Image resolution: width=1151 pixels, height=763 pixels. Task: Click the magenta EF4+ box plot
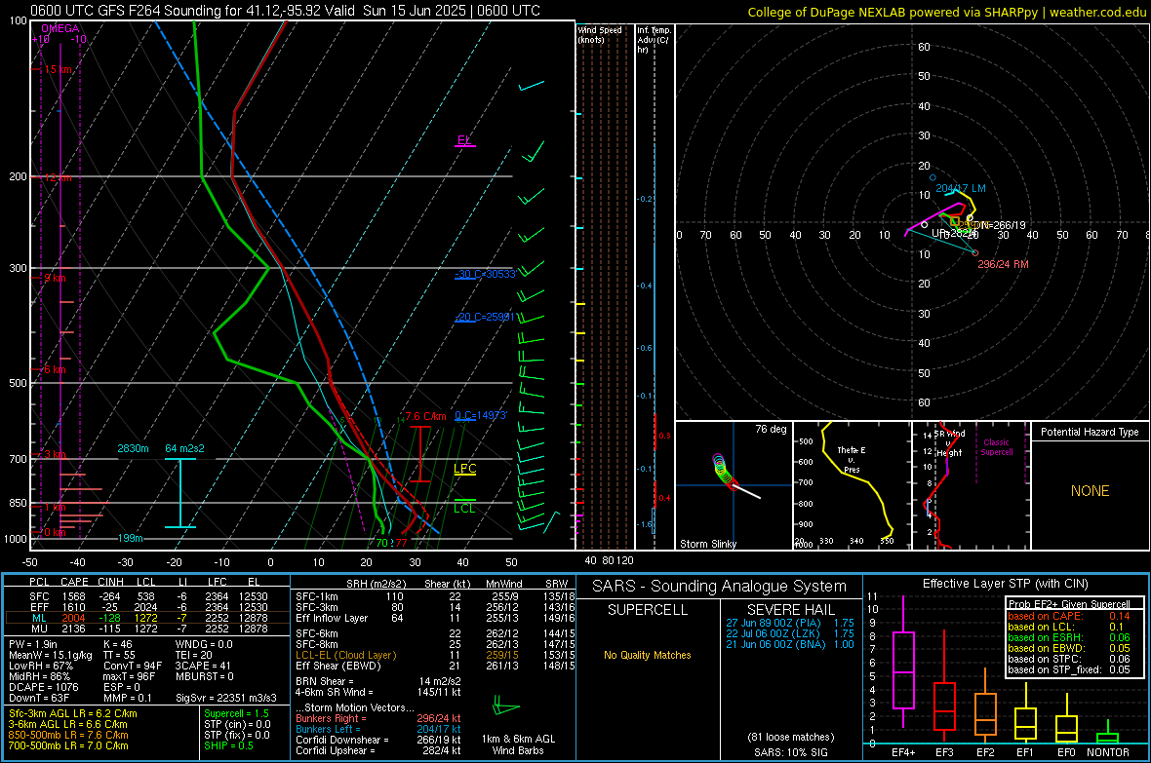(x=903, y=669)
